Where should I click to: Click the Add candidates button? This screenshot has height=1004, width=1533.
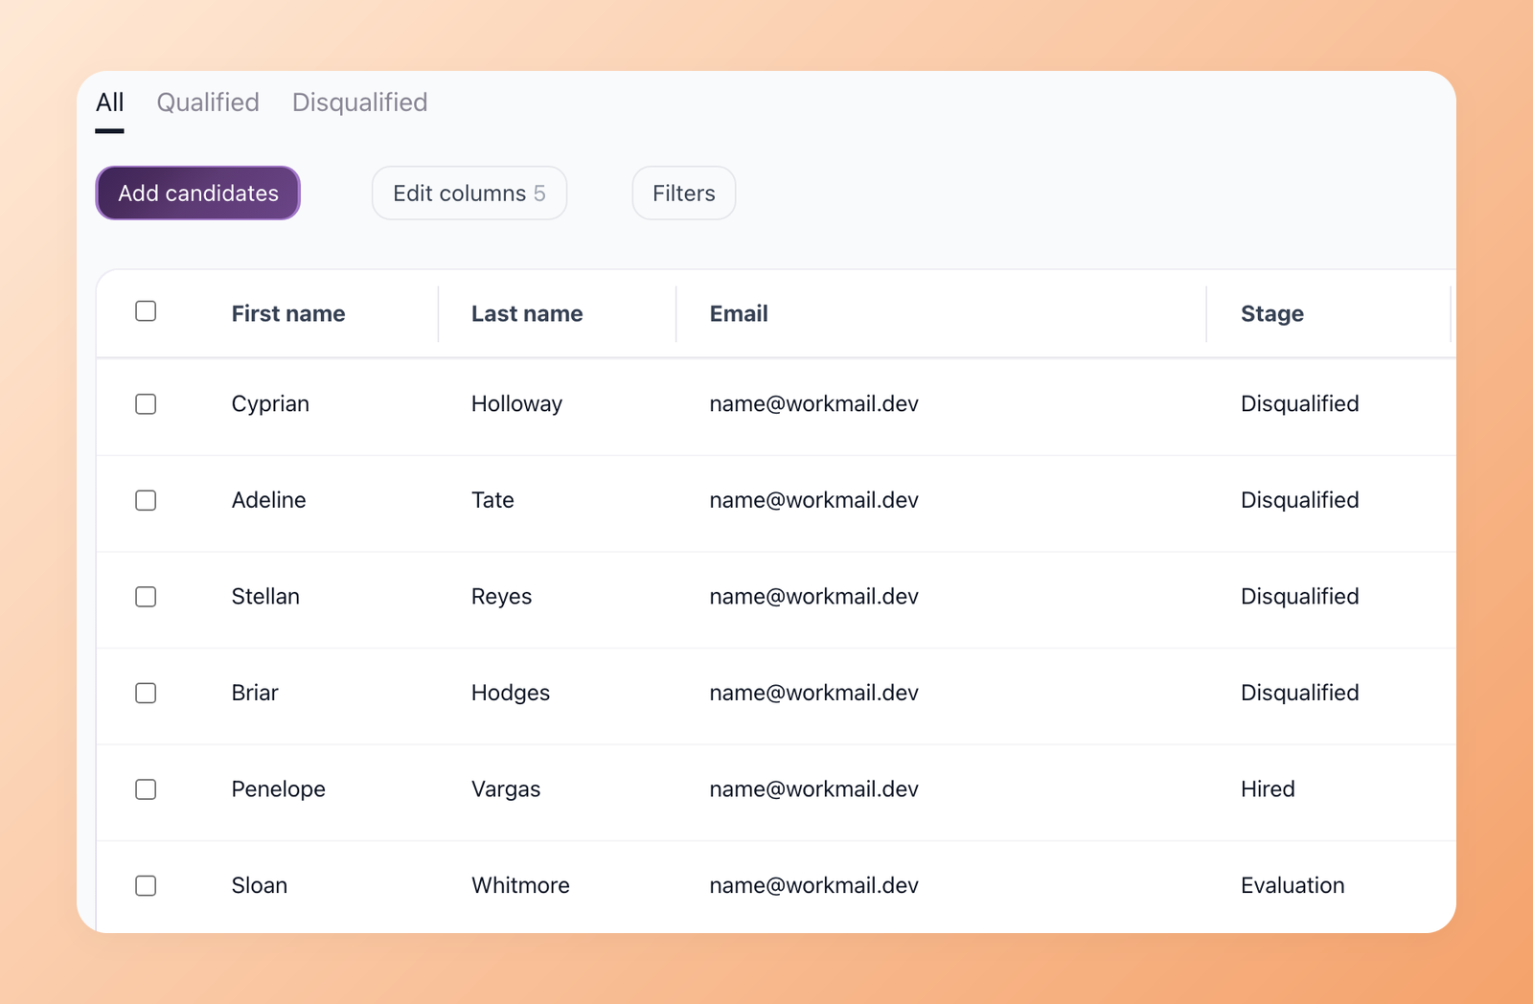click(198, 194)
